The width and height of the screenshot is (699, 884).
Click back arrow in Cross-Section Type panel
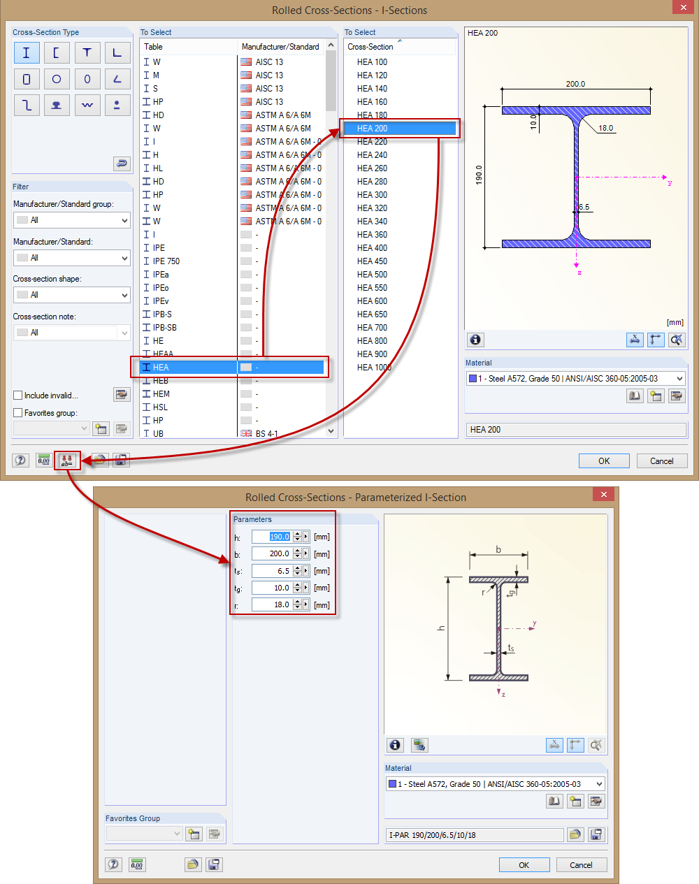coord(122,163)
